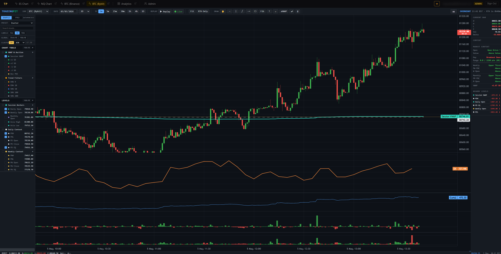Collapse the Trend Filters group
501x254 pixels.
[33, 78]
